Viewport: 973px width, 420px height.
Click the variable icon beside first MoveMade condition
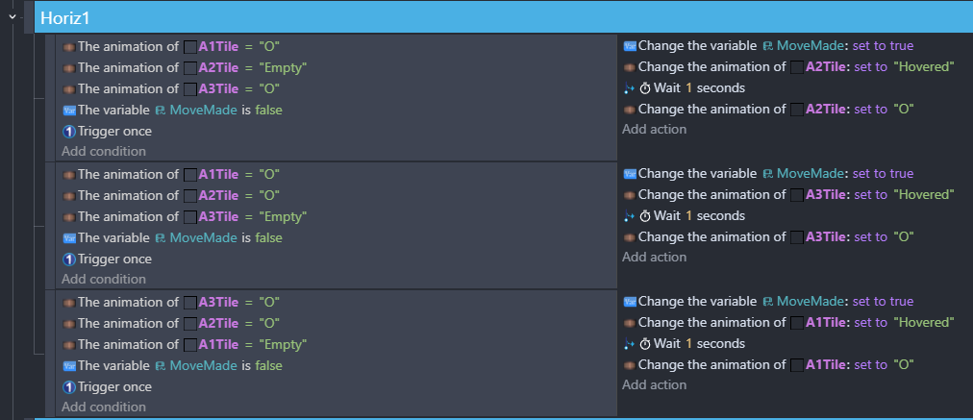coord(69,111)
